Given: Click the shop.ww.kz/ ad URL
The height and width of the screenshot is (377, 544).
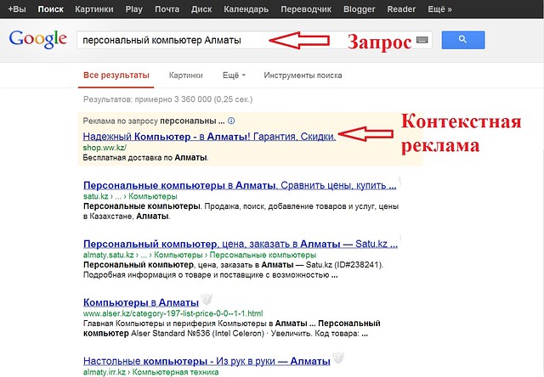Looking at the screenshot, I should pyautogui.click(x=105, y=148).
